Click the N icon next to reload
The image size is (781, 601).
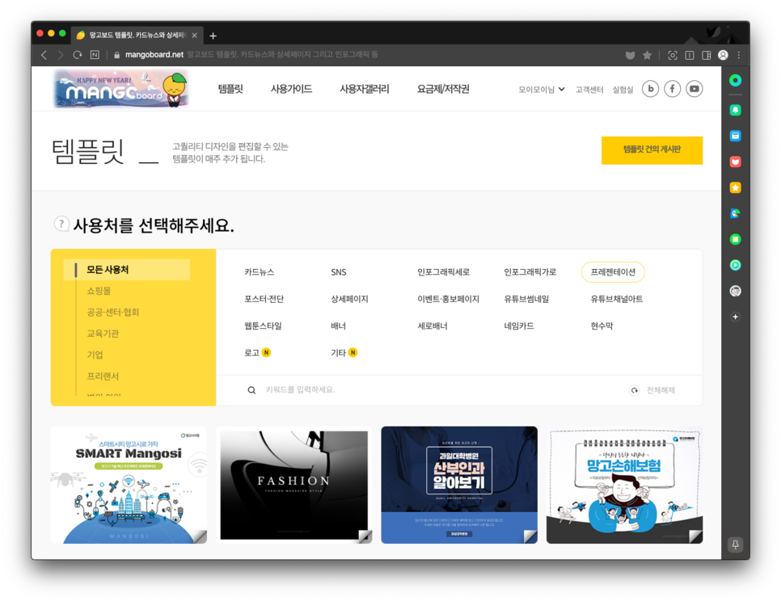click(95, 55)
